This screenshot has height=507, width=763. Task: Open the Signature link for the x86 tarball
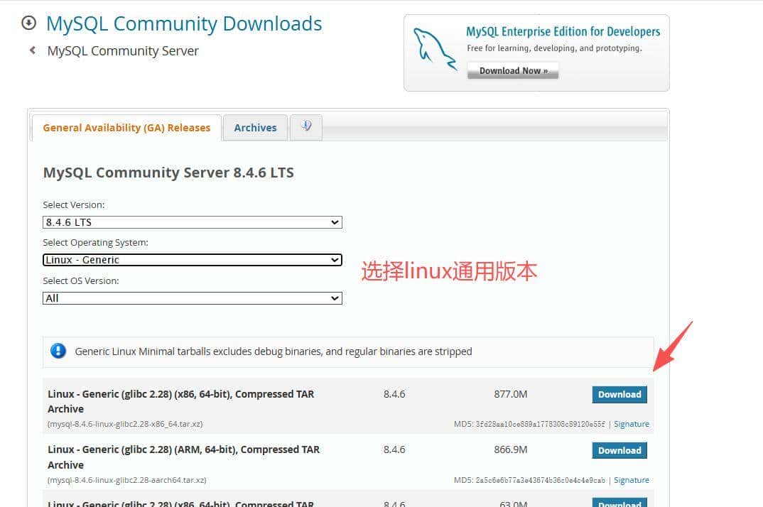pyautogui.click(x=631, y=423)
